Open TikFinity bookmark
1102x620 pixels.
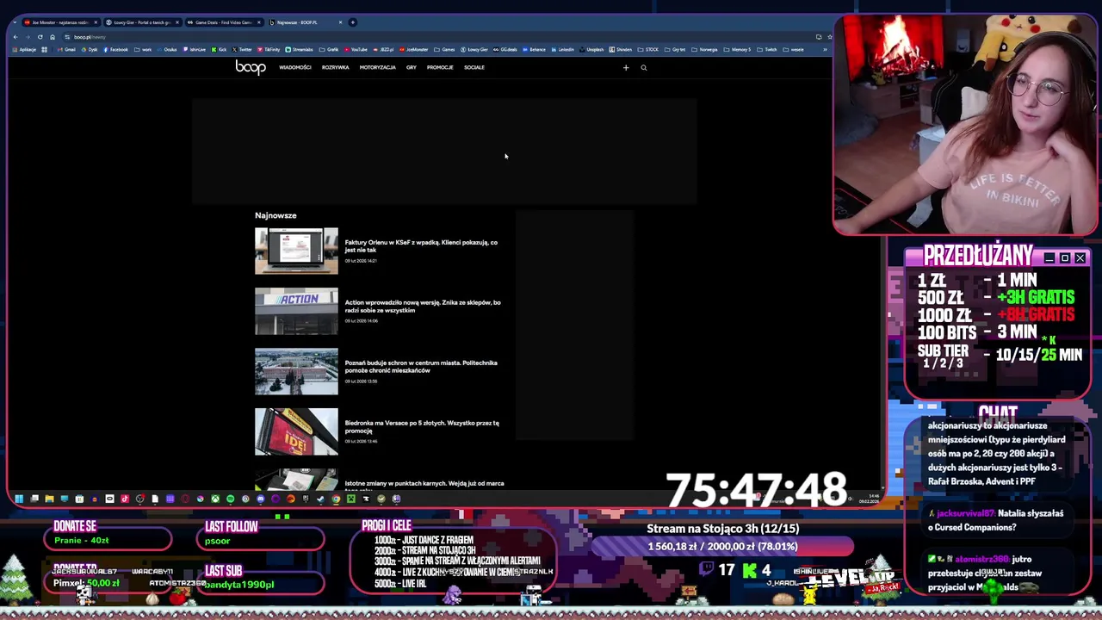pos(269,49)
